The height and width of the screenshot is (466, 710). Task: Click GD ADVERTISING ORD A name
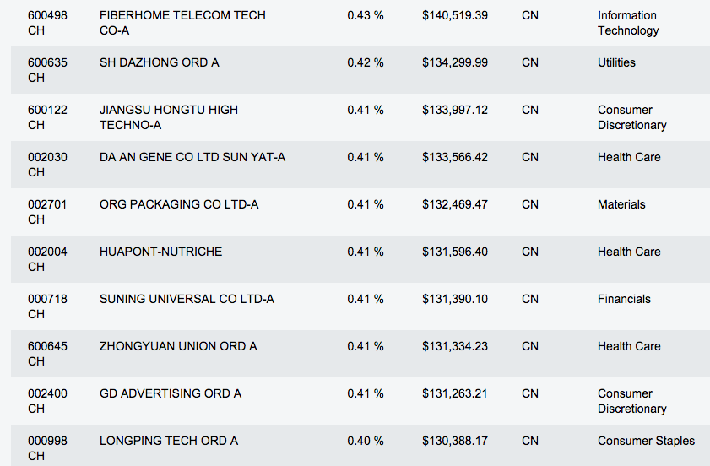[x=171, y=393]
